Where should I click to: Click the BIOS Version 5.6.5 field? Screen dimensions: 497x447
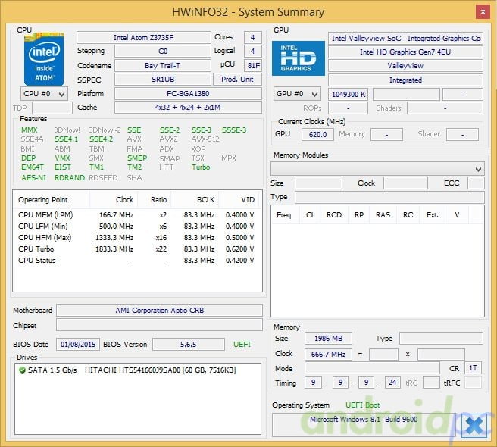189,344
